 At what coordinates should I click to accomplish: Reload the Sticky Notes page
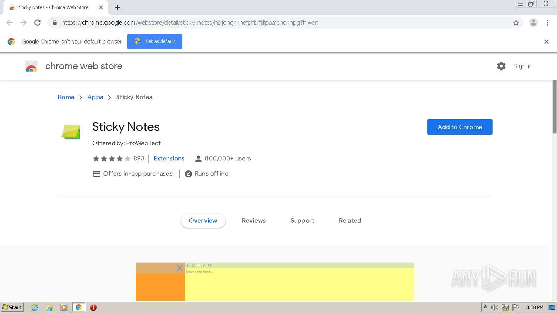coord(37,23)
